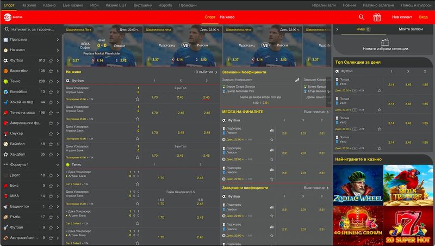Open the gift box promotions icon
The width and height of the screenshot is (435, 246).
(x=377, y=17)
